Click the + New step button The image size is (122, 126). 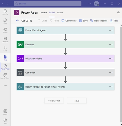pos(54,100)
